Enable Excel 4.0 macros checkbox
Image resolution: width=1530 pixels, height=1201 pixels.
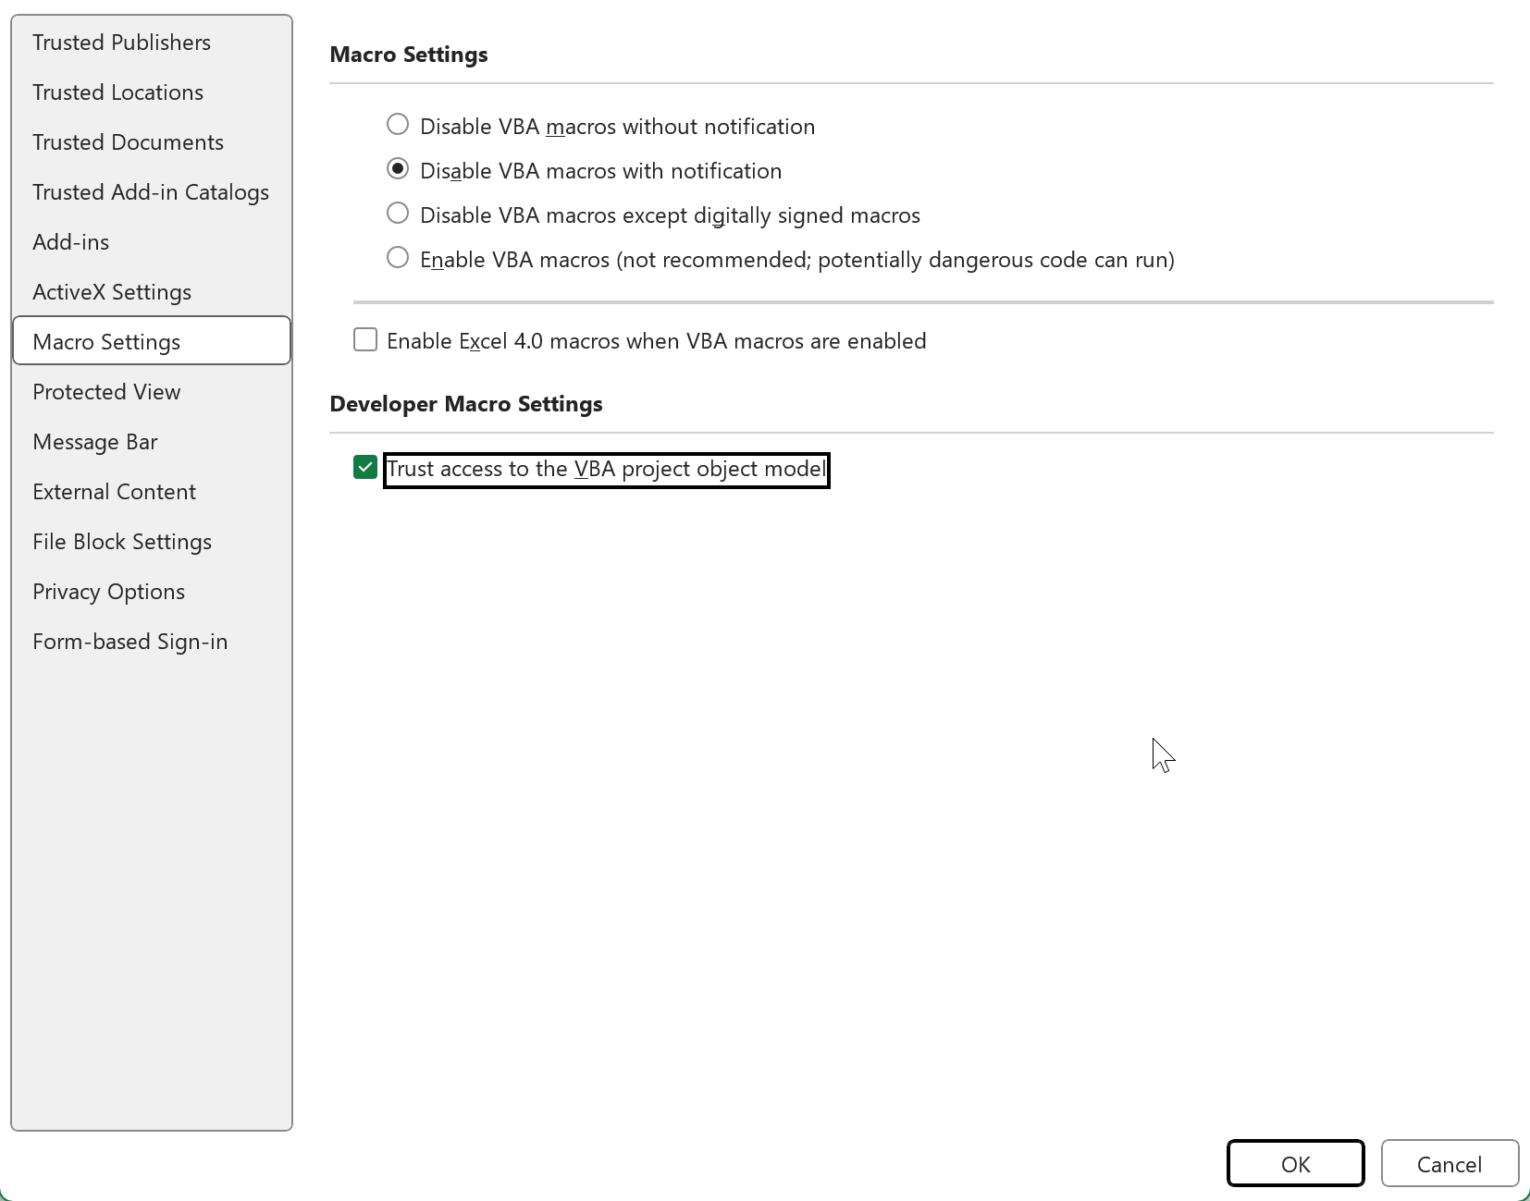(365, 340)
